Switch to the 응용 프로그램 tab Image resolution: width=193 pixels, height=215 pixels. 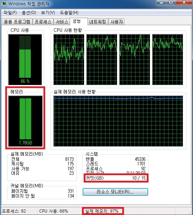tap(17, 22)
